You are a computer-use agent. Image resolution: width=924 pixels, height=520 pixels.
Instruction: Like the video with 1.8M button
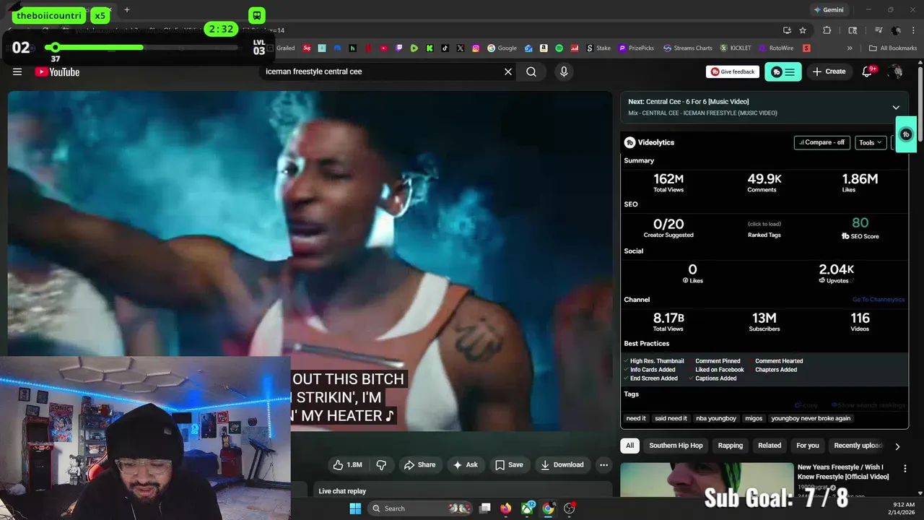click(347, 464)
